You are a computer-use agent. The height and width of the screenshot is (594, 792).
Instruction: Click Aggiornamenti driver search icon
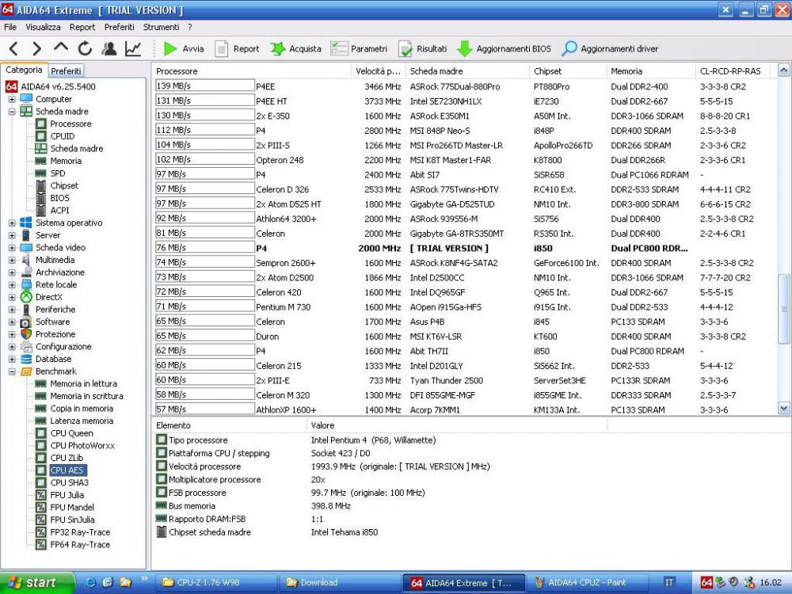(x=569, y=48)
